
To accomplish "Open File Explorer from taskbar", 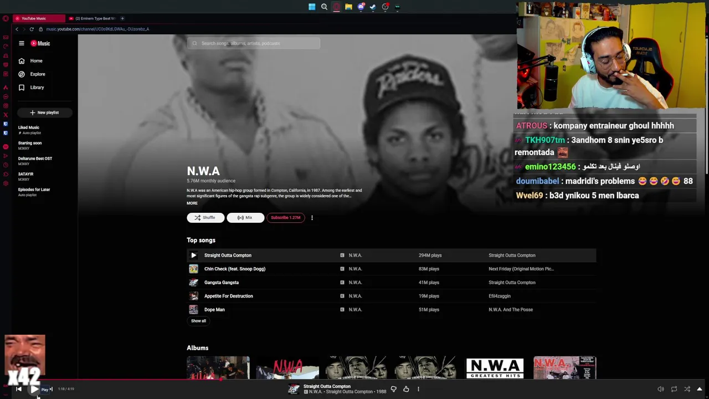I will pyautogui.click(x=348, y=7).
